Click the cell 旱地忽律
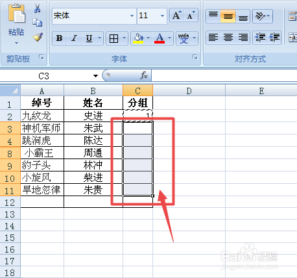Viewport: 297px width, 278px height. coord(42,190)
